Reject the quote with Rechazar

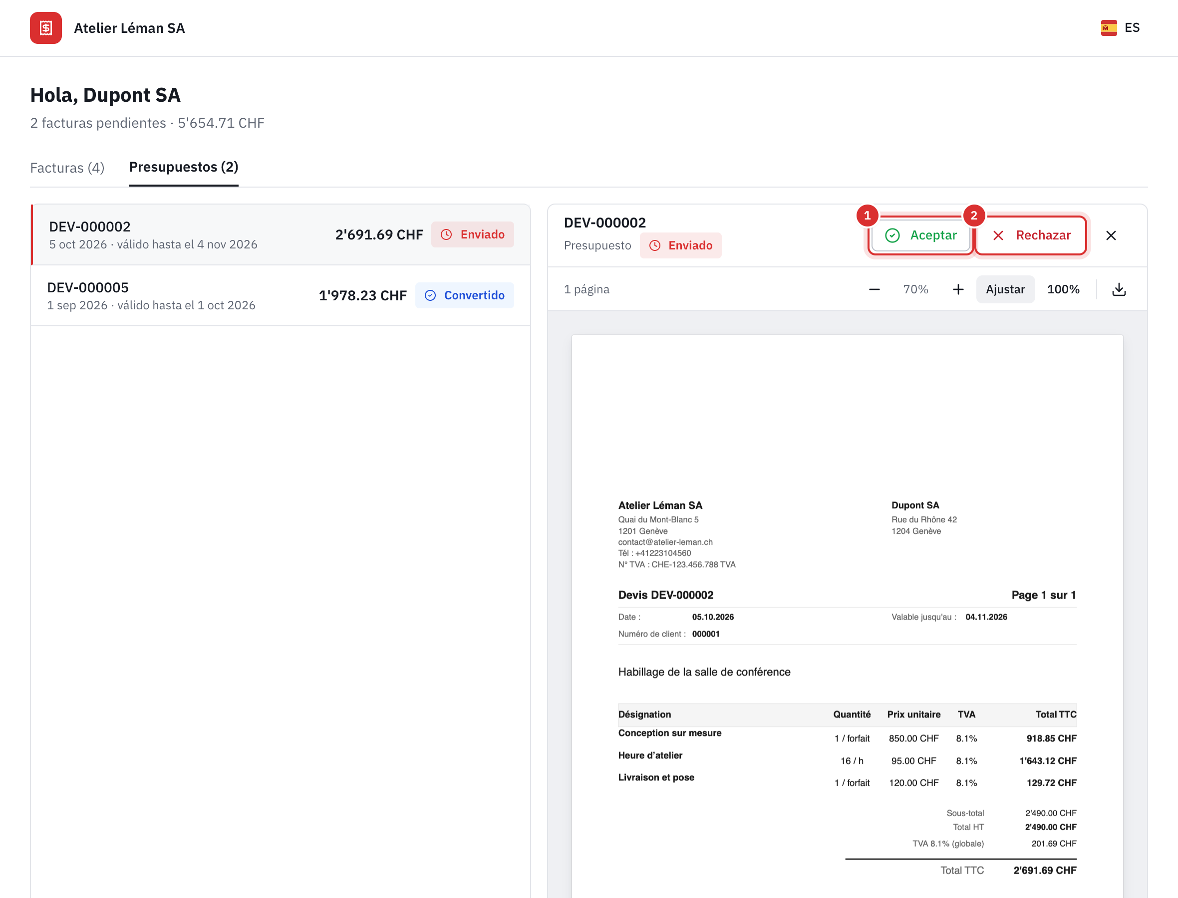point(1031,235)
